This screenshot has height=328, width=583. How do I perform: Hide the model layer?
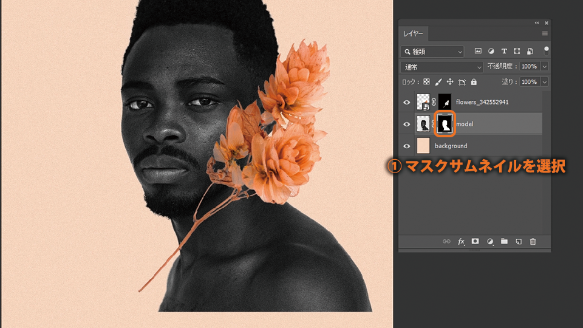tap(407, 124)
